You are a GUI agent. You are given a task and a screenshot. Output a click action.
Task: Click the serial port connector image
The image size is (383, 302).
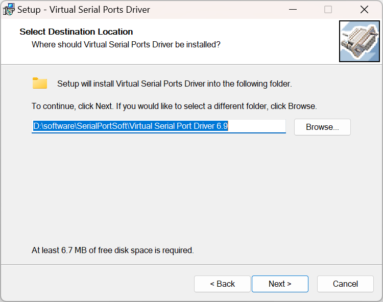pyautogui.click(x=360, y=41)
